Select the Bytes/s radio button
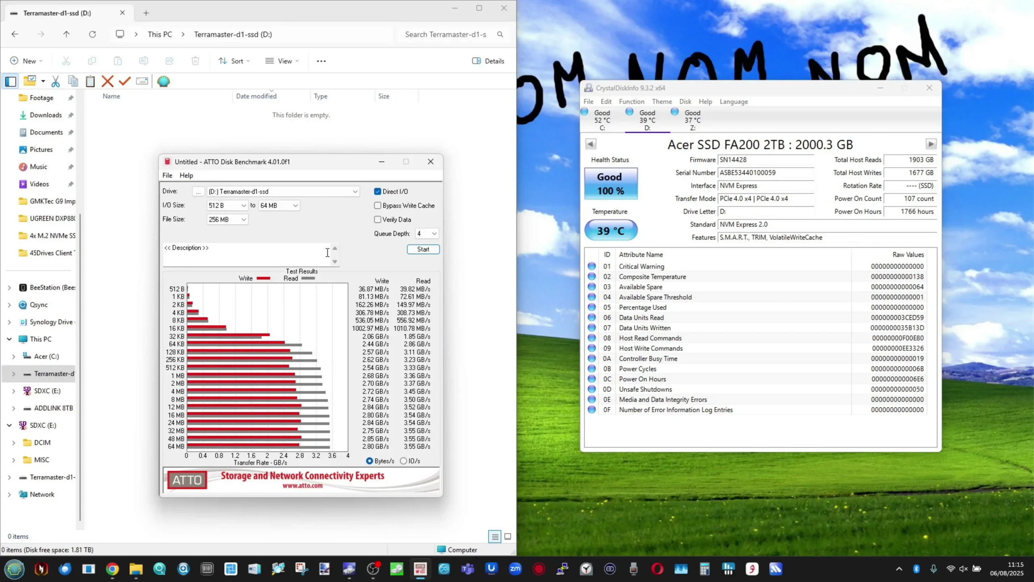The image size is (1034, 582). [370, 461]
